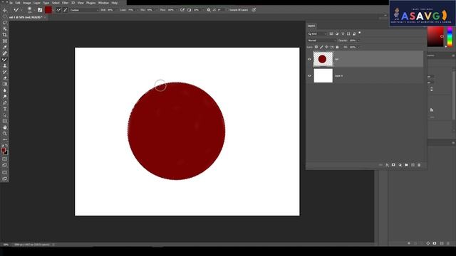Open the layer blend mode dropdown
The height and width of the screenshot is (256, 456).
[321, 41]
